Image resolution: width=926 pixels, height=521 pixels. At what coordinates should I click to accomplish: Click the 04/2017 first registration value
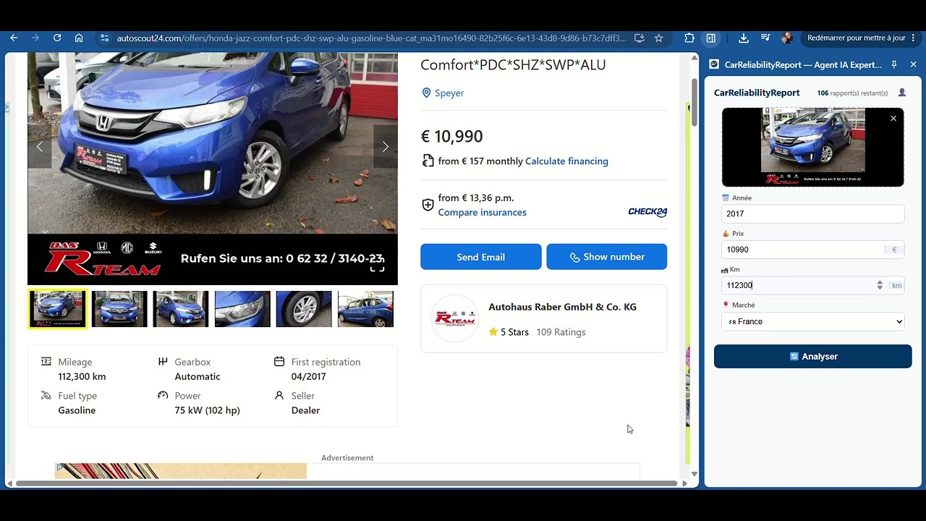(x=308, y=376)
